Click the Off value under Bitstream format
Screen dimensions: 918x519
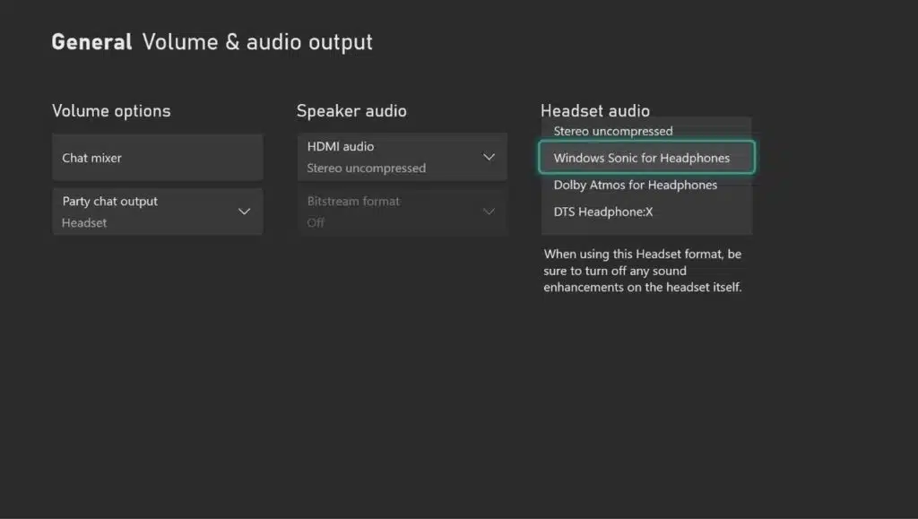[316, 222]
